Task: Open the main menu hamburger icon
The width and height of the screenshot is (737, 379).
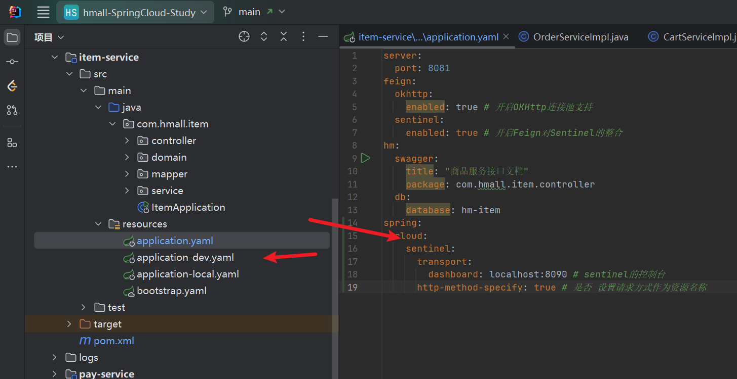Action: coord(44,12)
